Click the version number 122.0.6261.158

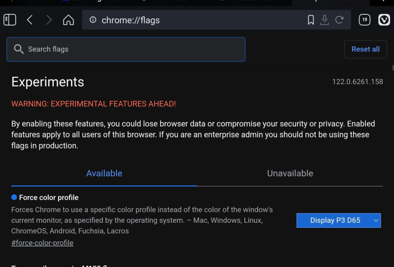pyautogui.click(x=358, y=82)
